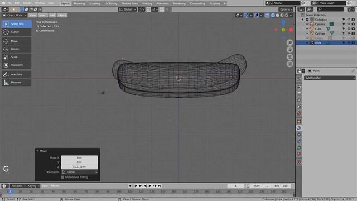This screenshot has width=357, height=201.
Task: Switch to UV Editing workspace tab
Action: [x=111, y=3]
